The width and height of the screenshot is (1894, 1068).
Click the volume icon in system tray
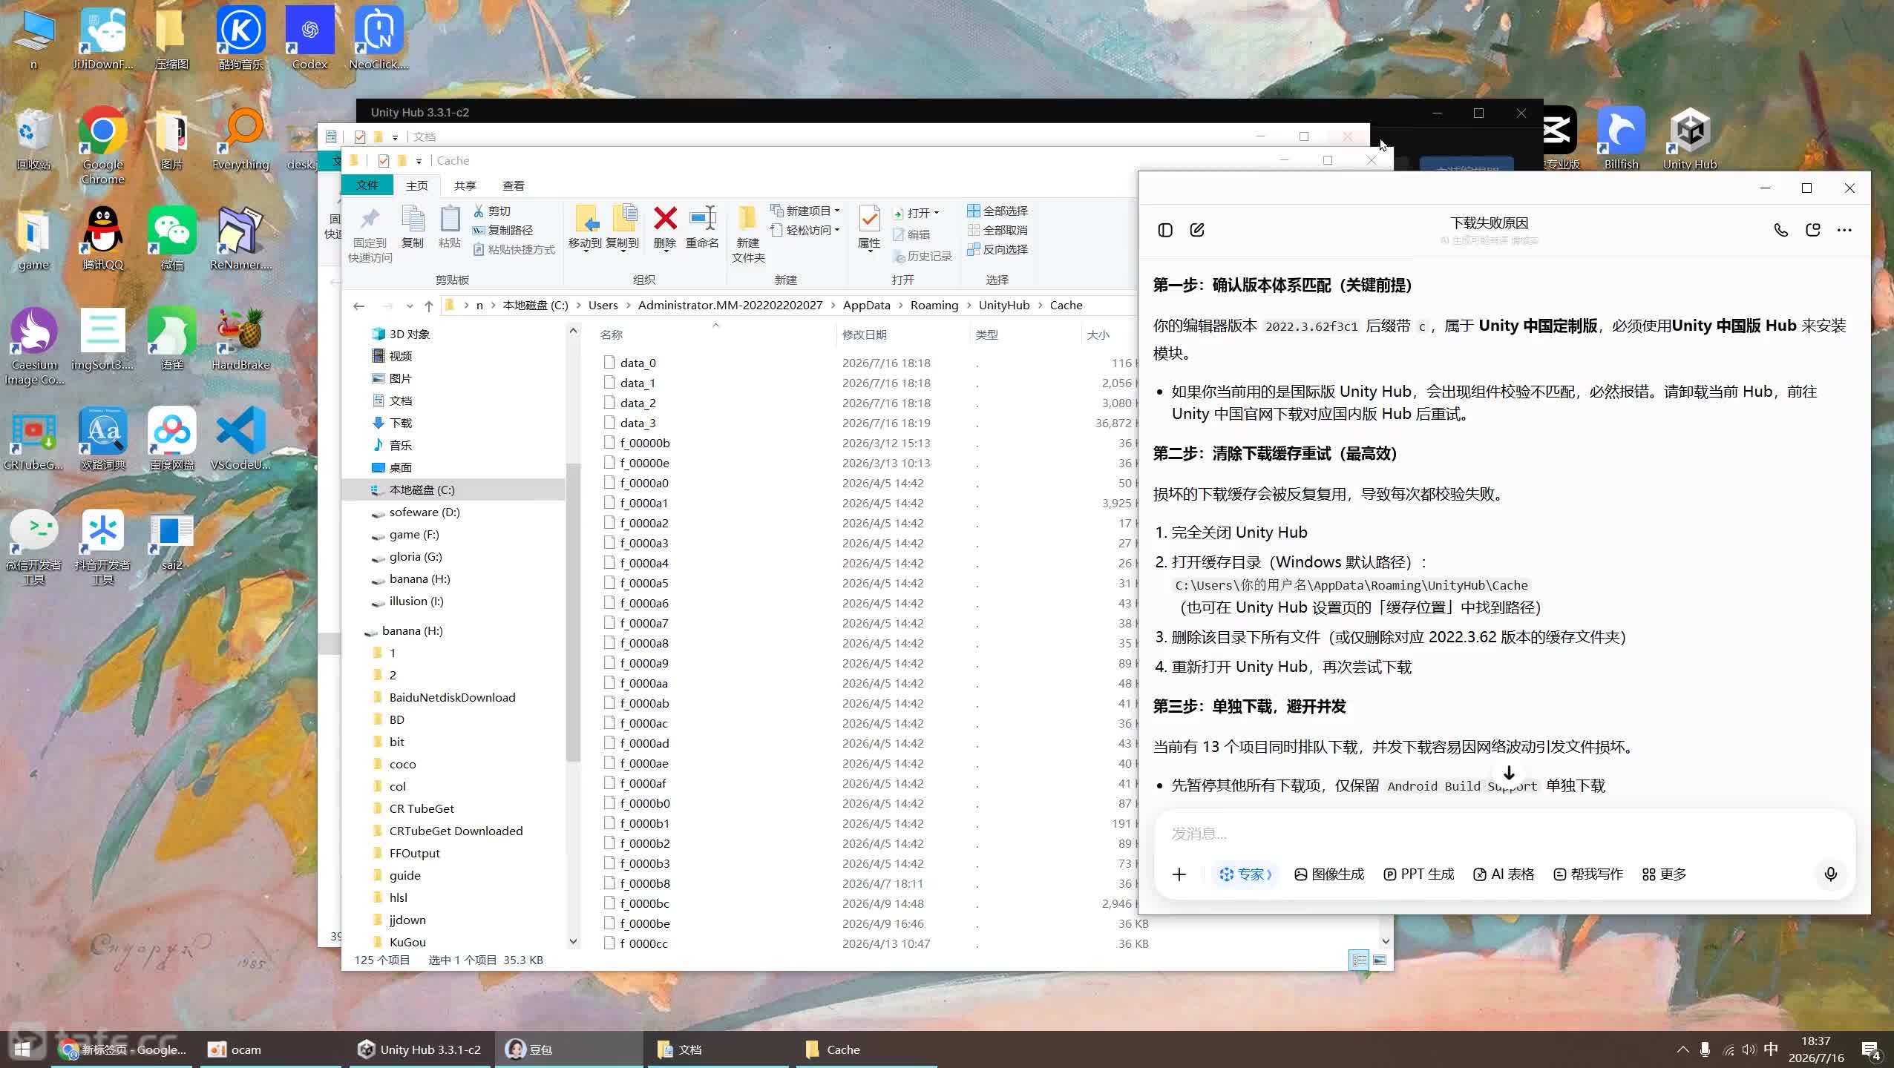point(1749,1049)
